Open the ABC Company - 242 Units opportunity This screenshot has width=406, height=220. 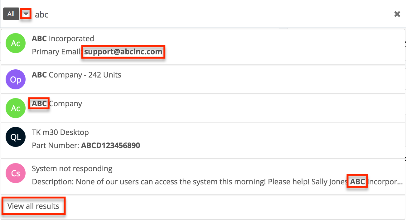pyautogui.click(x=76, y=75)
